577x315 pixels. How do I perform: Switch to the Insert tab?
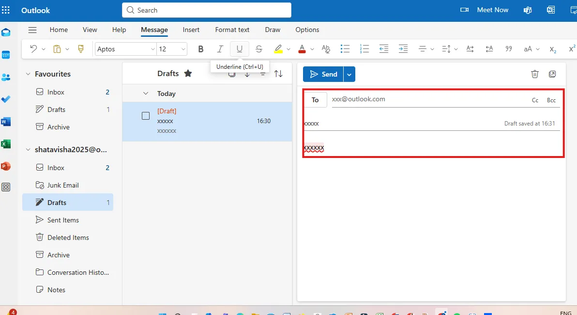click(191, 30)
